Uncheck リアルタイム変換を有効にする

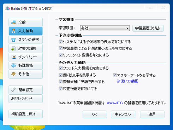tap(60, 55)
